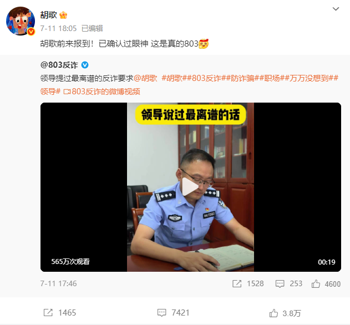Click the 胡歌 username at the top
Image resolution: width=350 pixels, height=325 pixels.
pyautogui.click(x=48, y=15)
